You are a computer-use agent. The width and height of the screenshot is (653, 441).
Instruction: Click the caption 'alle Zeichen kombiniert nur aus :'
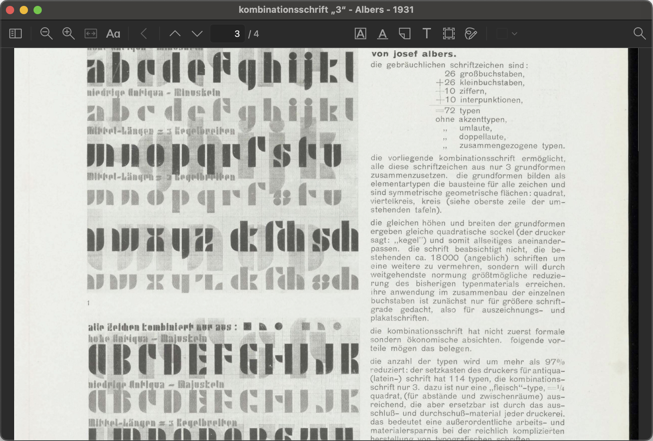point(163,327)
